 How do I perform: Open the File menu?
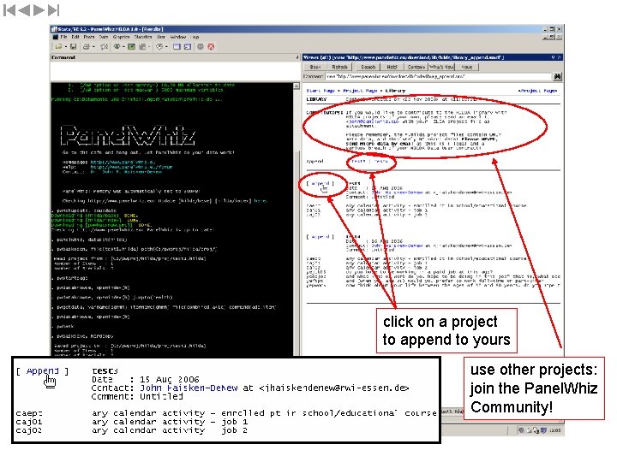click(x=63, y=37)
